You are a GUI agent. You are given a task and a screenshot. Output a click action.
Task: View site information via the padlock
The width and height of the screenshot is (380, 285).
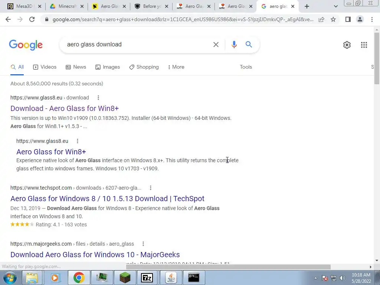tap(47, 19)
